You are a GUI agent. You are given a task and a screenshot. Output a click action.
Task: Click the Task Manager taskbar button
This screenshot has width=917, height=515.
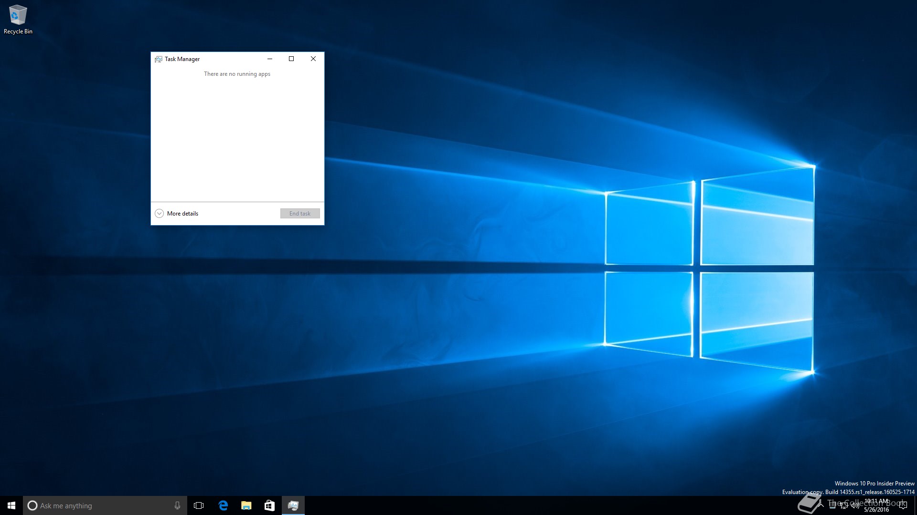click(x=293, y=505)
